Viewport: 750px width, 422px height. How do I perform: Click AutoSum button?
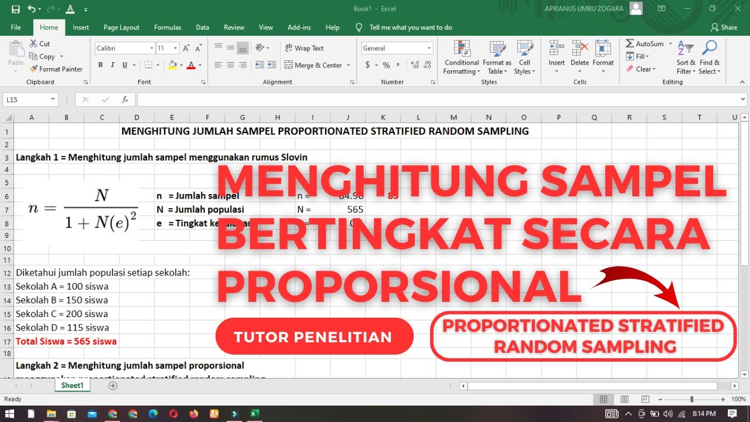645,44
